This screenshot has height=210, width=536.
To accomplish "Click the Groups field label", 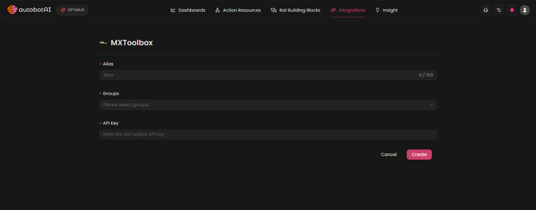I will click(x=111, y=93).
